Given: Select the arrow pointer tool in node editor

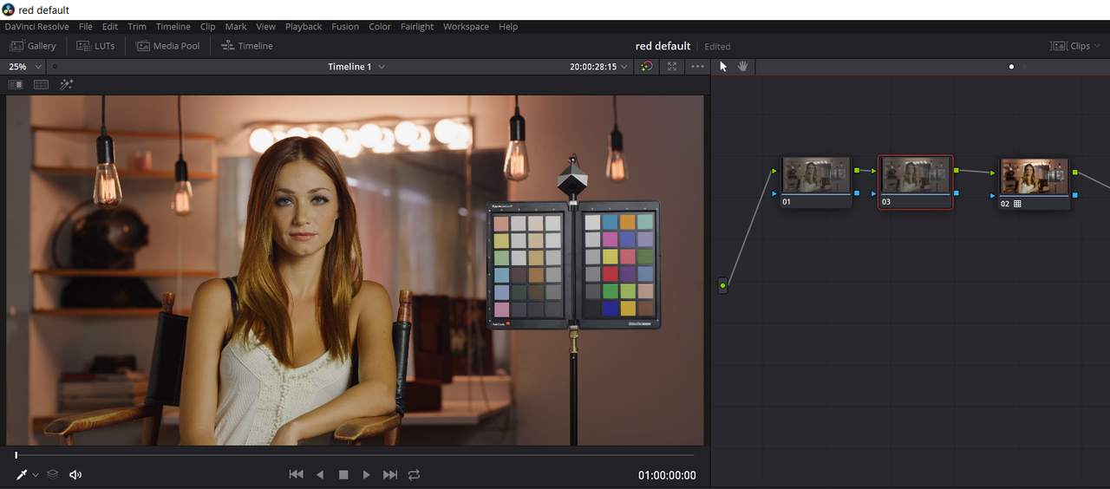Looking at the screenshot, I should click(x=723, y=67).
